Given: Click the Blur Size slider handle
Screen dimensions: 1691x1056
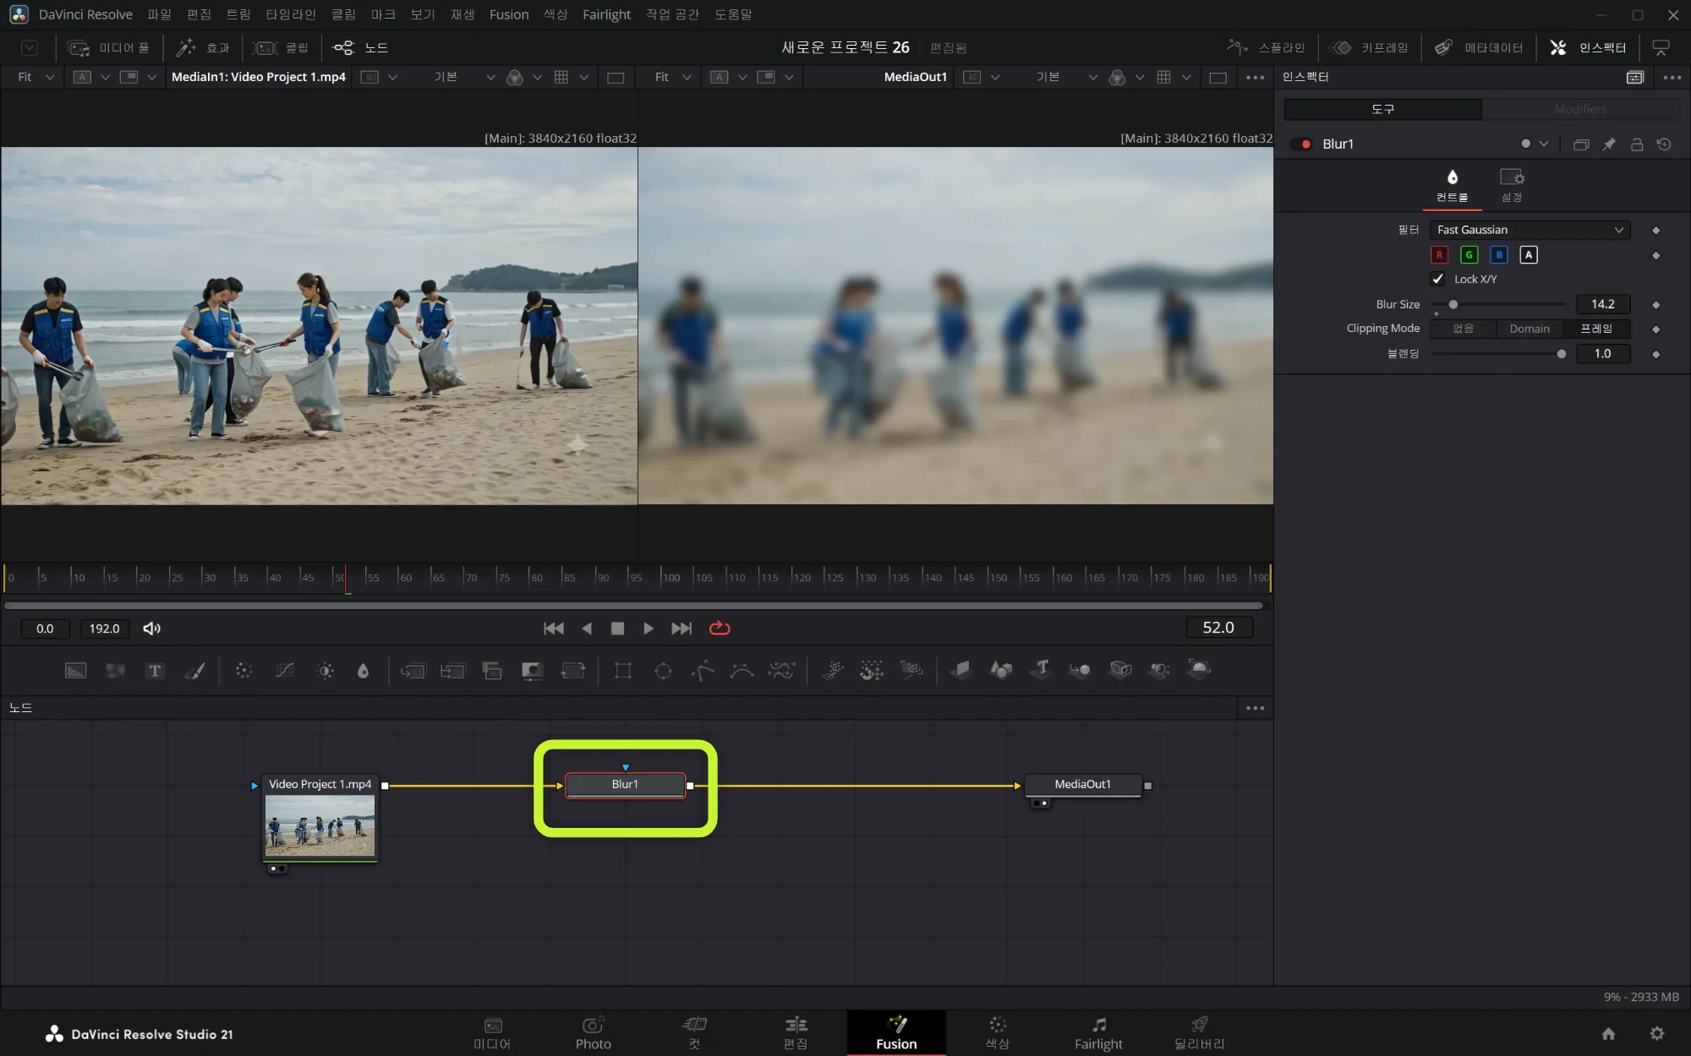Looking at the screenshot, I should (1453, 304).
